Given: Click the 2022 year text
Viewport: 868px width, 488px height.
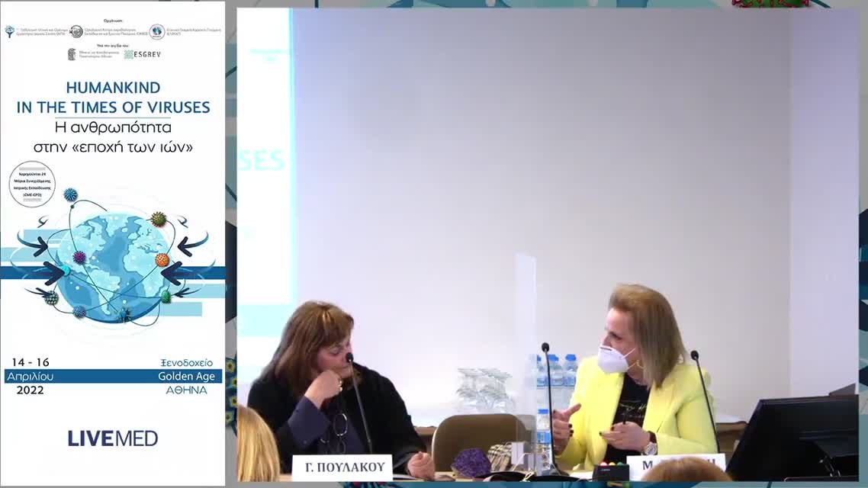Looking at the screenshot, I should click(30, 390).
